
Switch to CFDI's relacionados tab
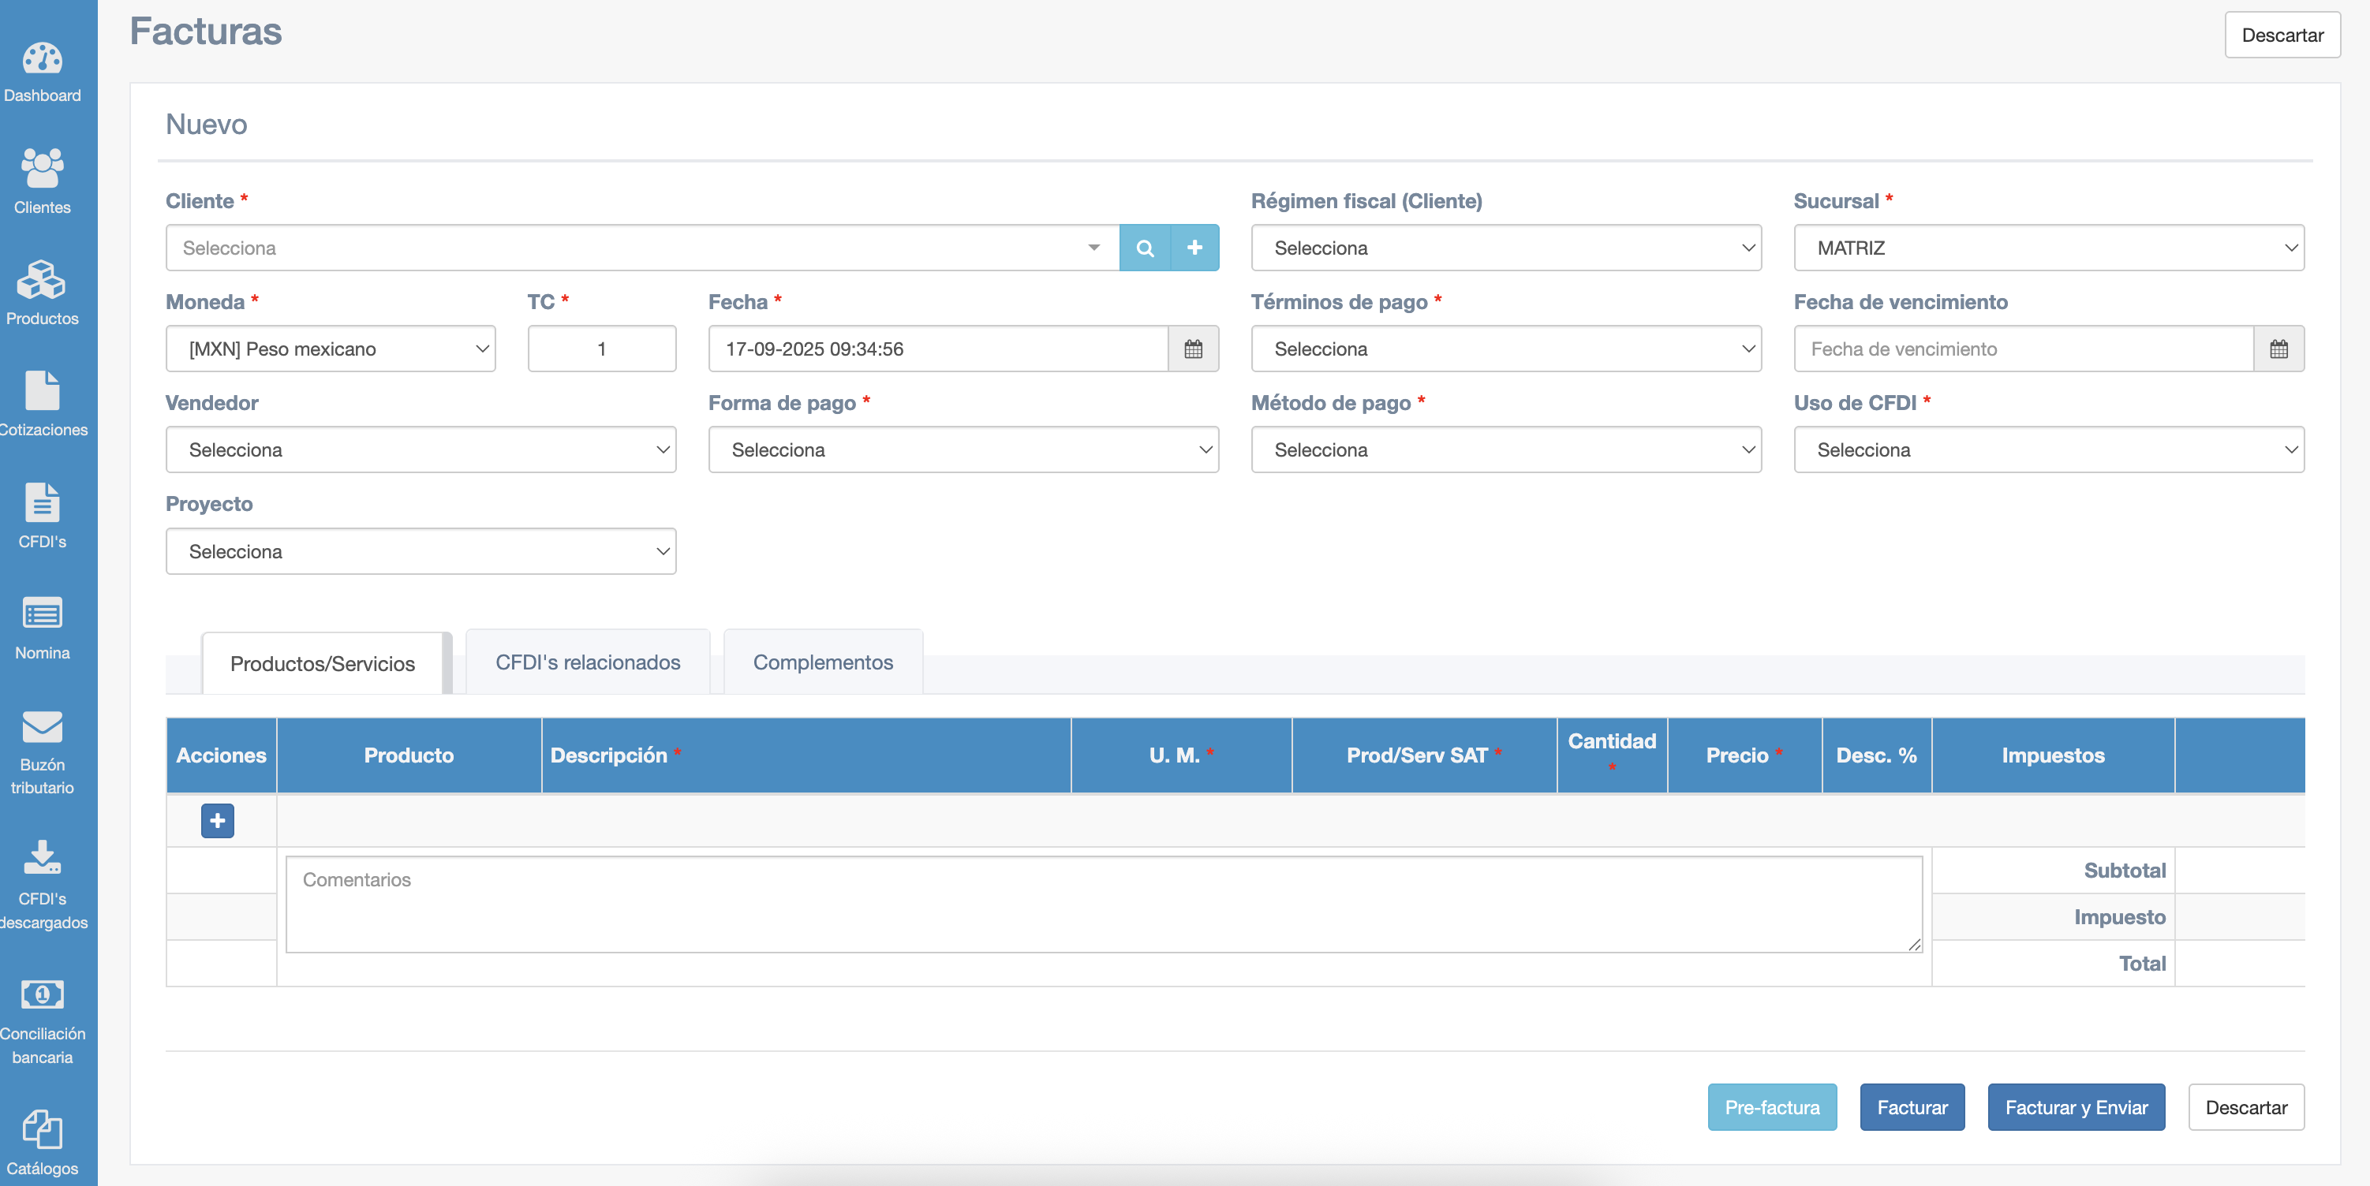tap(587, 662)
